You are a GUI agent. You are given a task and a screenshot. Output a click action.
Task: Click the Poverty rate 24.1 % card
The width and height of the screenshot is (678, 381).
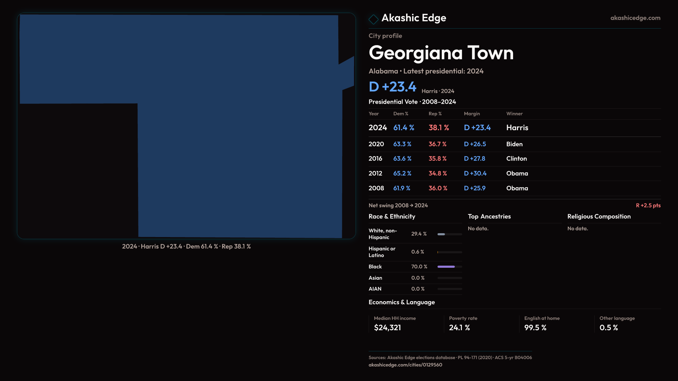[x=481, y=323]
